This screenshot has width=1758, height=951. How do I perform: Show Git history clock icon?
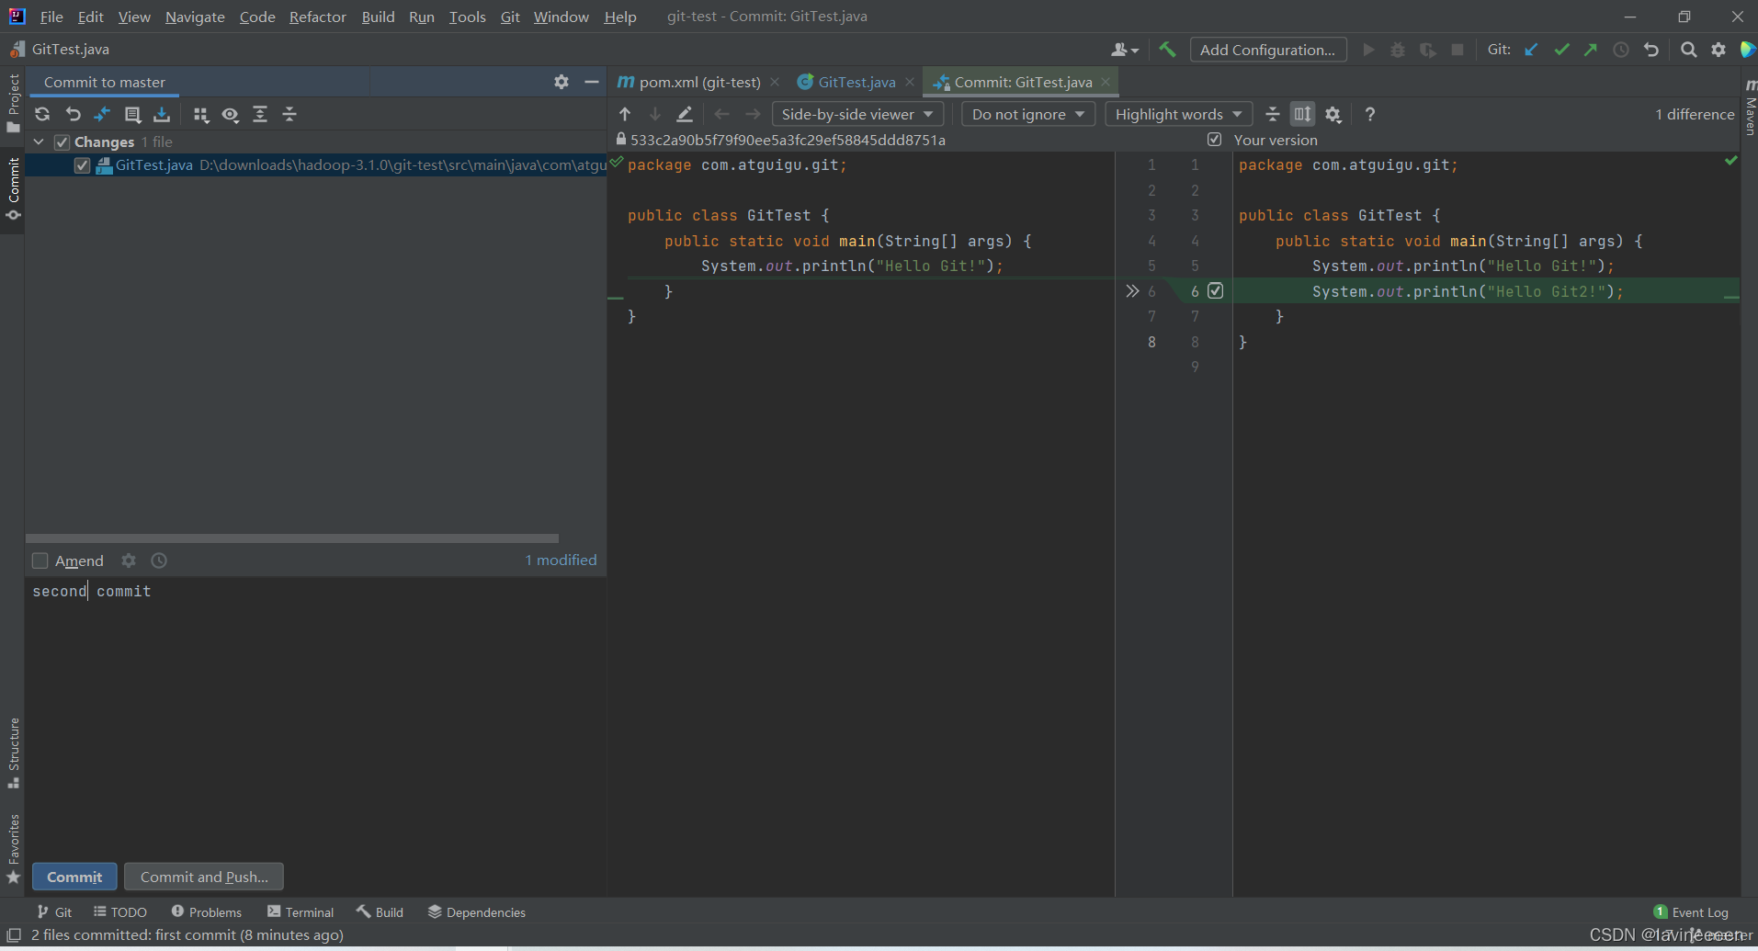pyautogui.click(x=1621, y=50)
